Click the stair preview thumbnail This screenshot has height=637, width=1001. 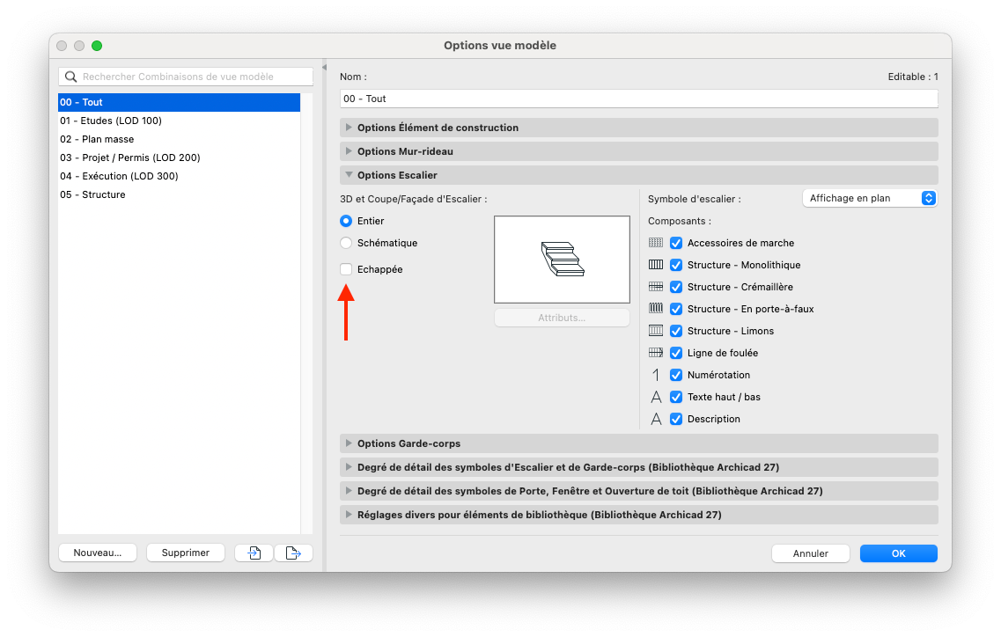pos(562,260)
